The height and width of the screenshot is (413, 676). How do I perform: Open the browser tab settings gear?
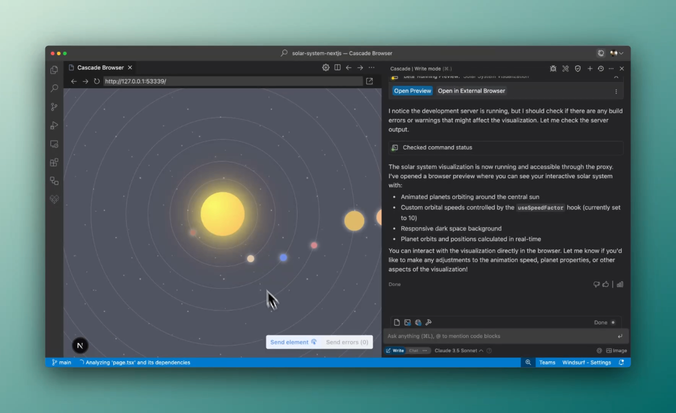click(x=326, y=68)
